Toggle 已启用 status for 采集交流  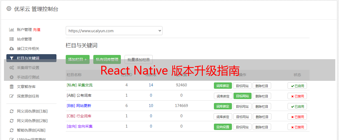pyautogui.click(x=297, y=86)
